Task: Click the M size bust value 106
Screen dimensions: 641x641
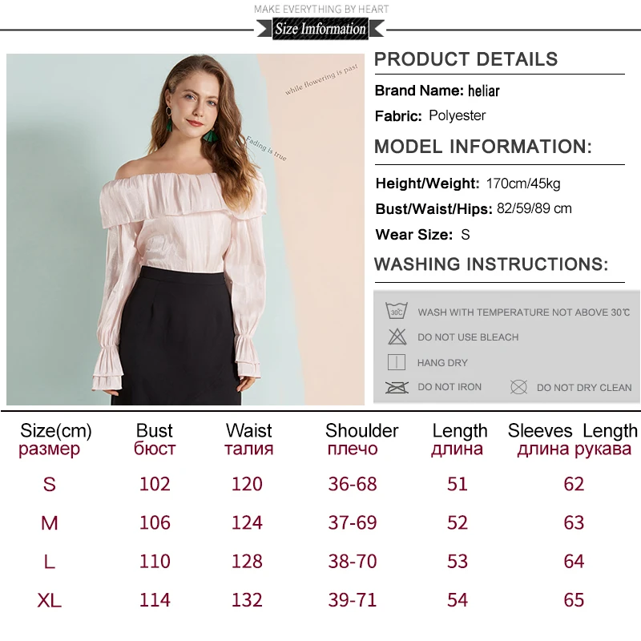Action: tap(155, 523)
